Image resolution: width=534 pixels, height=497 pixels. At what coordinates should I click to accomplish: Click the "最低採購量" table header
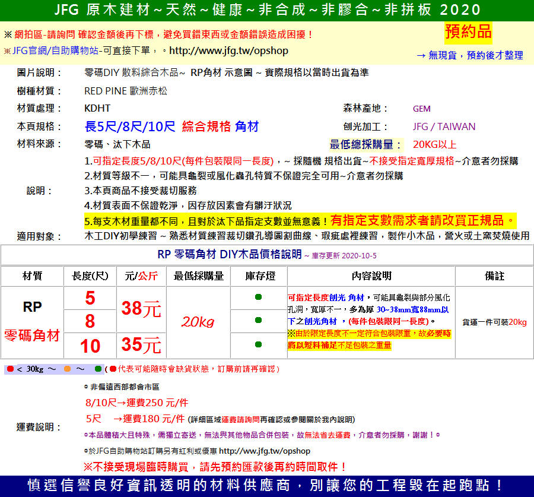click(x=199, y=276)
